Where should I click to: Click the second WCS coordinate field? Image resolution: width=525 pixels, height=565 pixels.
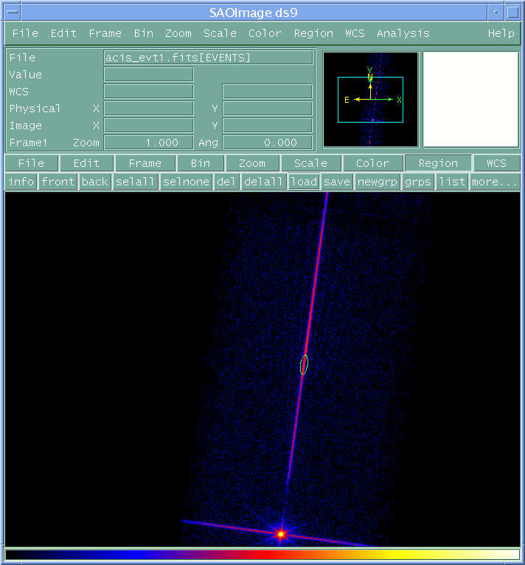(x=268, y=92)
